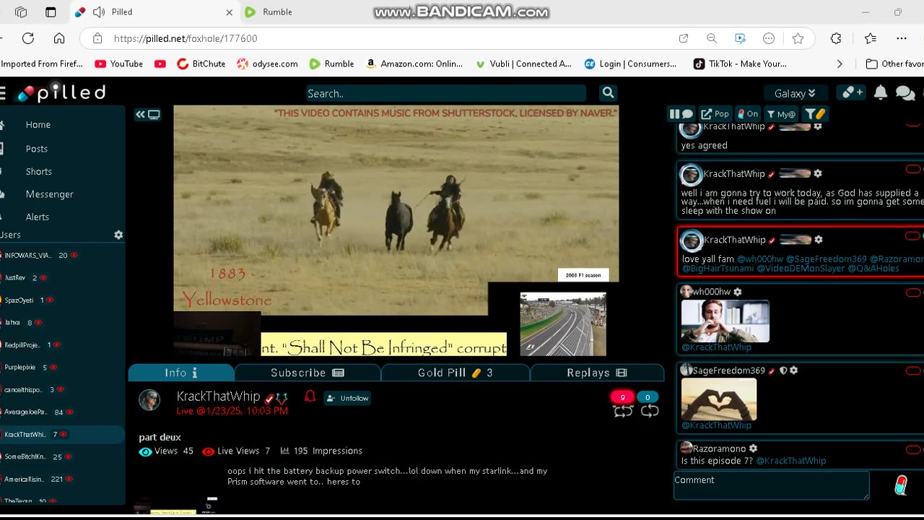Pause the chat with the pause-bubble button
924x520 pixels.
681,113
